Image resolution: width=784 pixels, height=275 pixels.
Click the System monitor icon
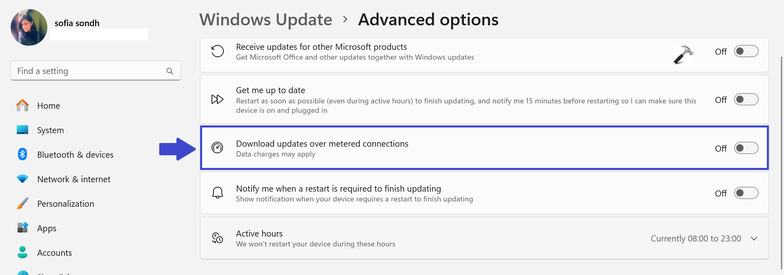click(22, 130)
